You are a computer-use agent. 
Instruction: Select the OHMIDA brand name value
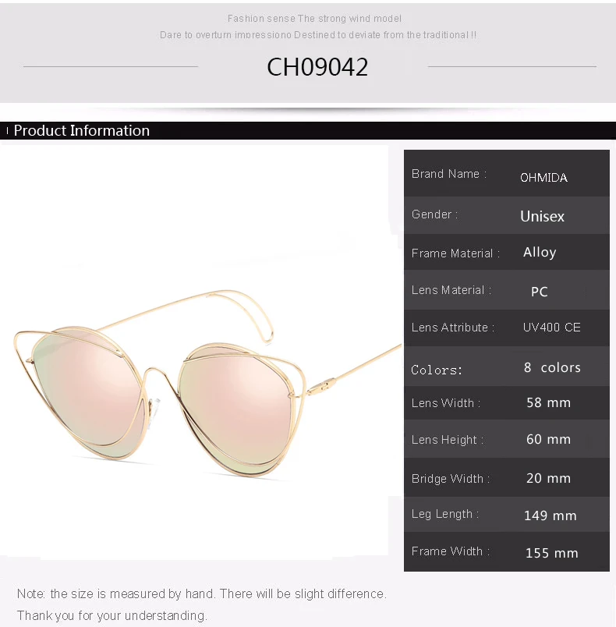click(x=543, y=178)
